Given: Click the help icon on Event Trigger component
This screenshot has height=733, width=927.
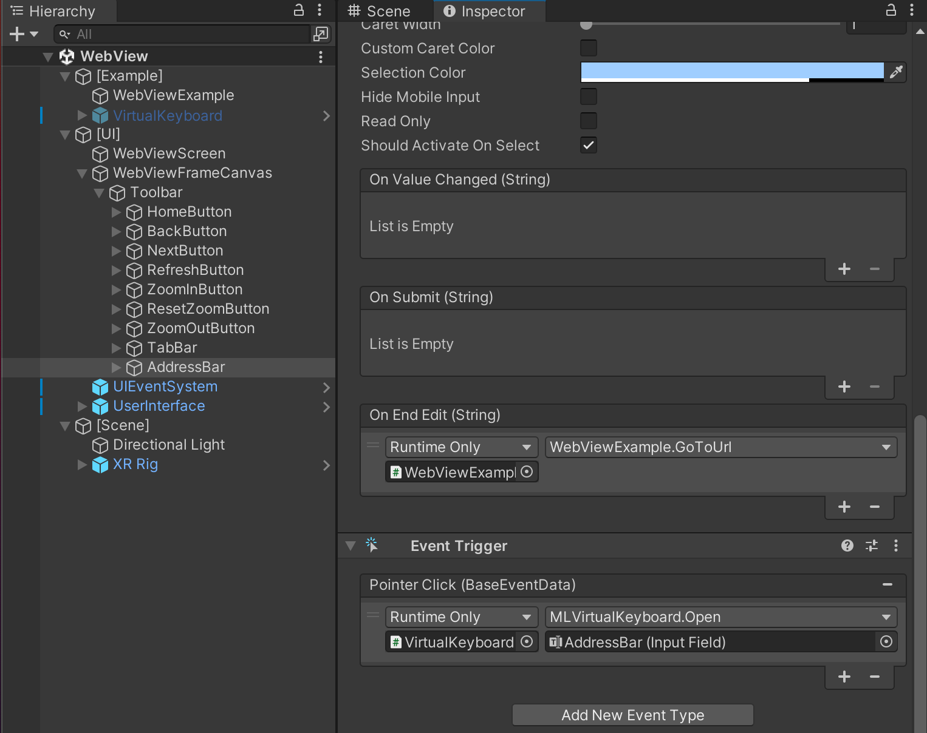Looking at the screenshot, I should [x=847, y=546].
